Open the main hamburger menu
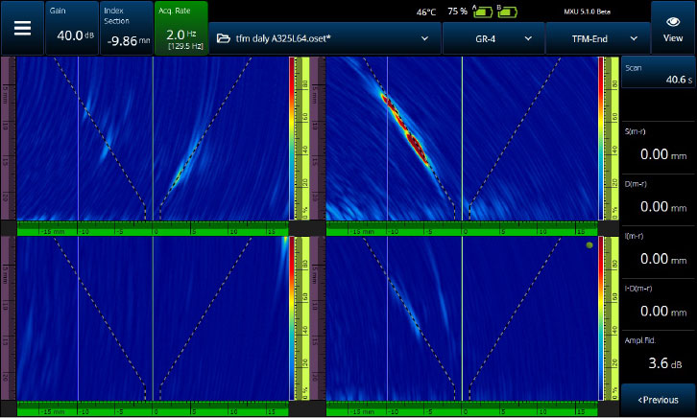Screen dimensions: 697x418 pos(21,27)
